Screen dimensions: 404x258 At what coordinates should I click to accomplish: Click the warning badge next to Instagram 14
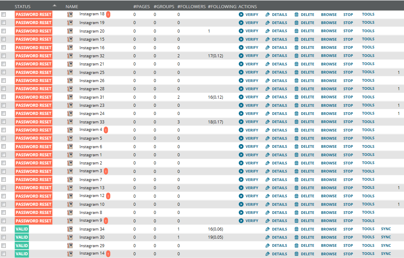pyautogui.click(x=108, y=254)
